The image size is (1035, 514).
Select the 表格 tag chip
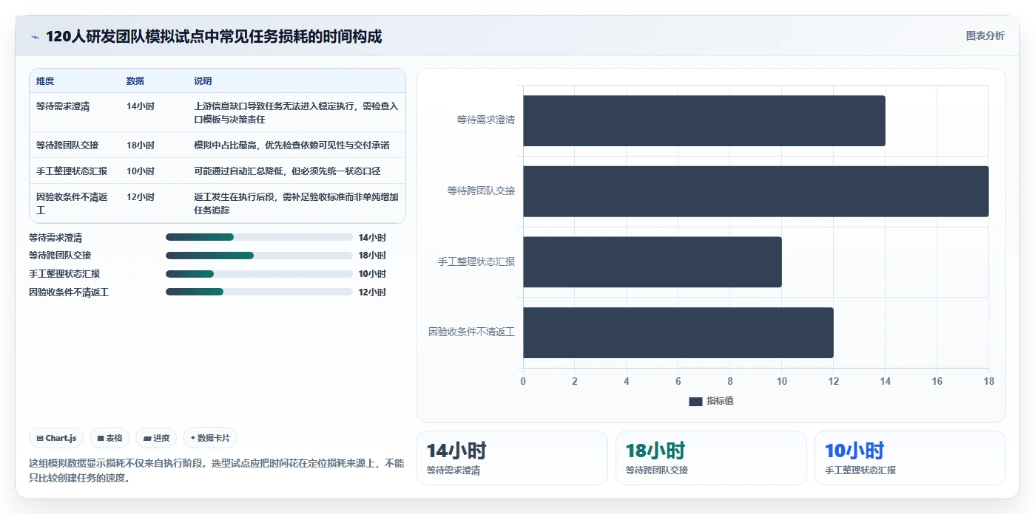coord(109,438)
